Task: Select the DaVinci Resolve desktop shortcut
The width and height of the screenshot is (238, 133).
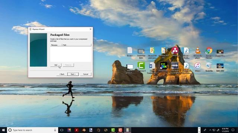Action: (x=175, y=52)
